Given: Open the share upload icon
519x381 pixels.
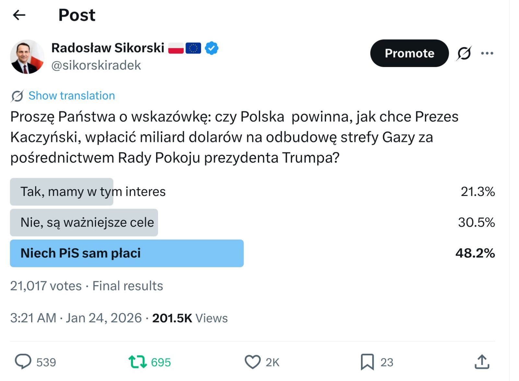Looking at the screenshot, I should [x=482, y=362].
